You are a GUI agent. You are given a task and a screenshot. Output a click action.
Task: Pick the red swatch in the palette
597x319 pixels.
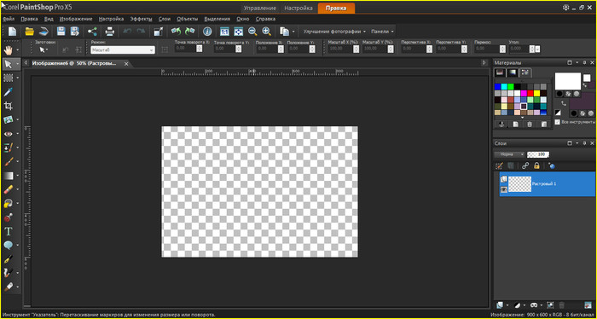[530, 93]
